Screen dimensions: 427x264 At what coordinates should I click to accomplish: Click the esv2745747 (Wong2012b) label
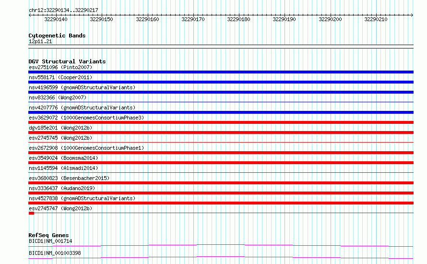click(x=60, y=208)
